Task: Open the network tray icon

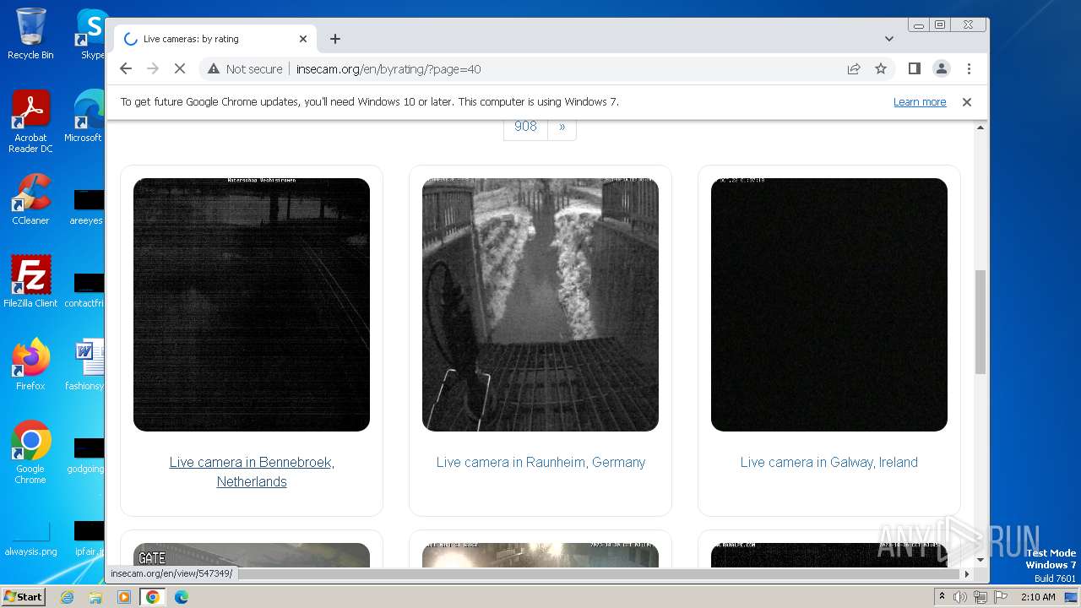Action: (980, 597)
